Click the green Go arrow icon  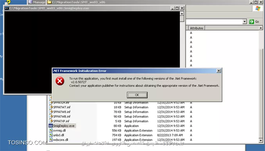click(251, 22)
